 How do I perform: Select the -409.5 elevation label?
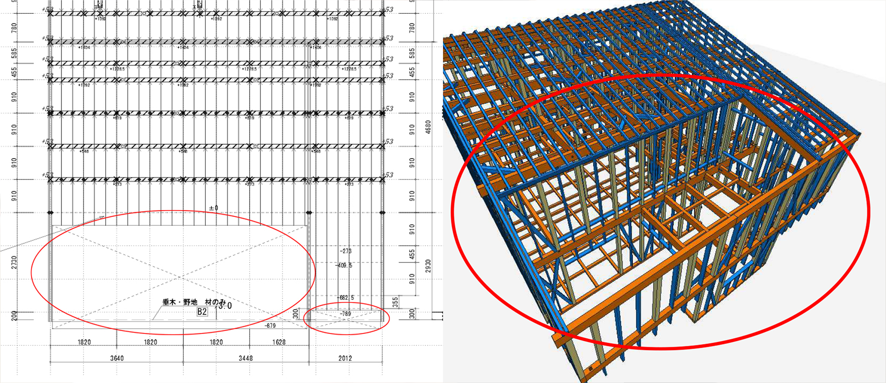(x=343, y=265)
